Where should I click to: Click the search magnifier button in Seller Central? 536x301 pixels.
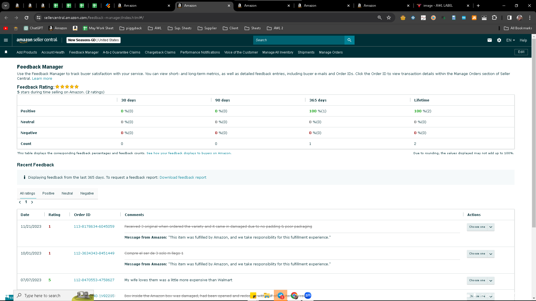tap(349, 40)
